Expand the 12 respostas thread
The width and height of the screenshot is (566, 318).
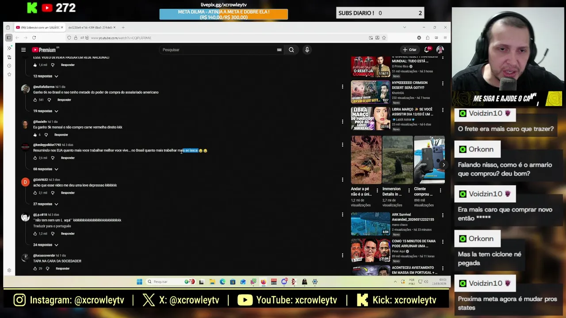(46, 76)
